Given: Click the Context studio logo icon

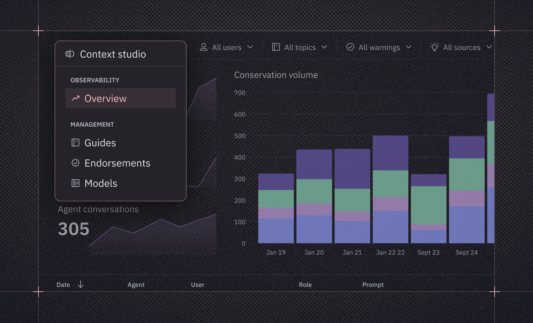Looking at the screenshot, I should click(70, 54).
